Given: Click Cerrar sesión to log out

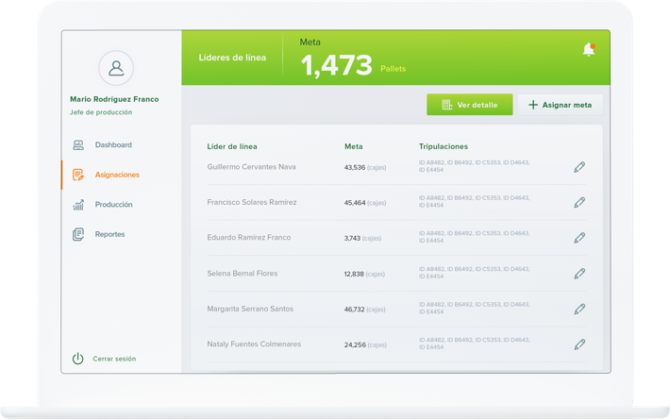Looking at the screenshot, I should [x=114, y=359].
